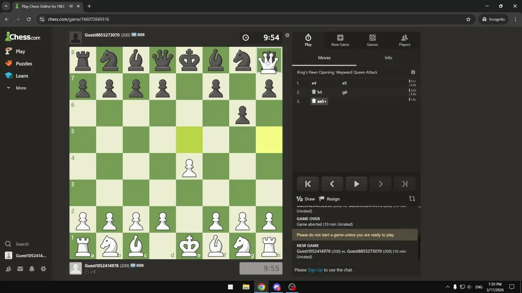This screenshot has width=522, height=293.
Task: Flip the board using the rotate icon
Action: tap(412, 199)
